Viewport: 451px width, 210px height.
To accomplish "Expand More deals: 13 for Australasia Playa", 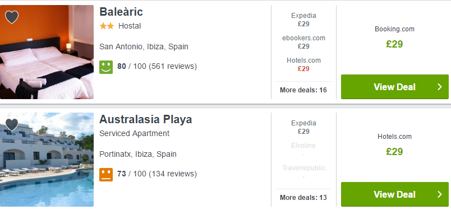I will (x=303, y=198).
